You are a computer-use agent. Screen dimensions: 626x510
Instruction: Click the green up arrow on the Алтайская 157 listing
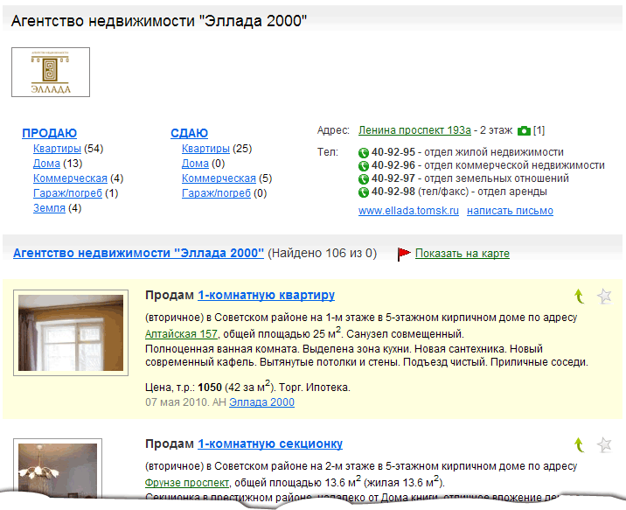click(x=579, y=297)
